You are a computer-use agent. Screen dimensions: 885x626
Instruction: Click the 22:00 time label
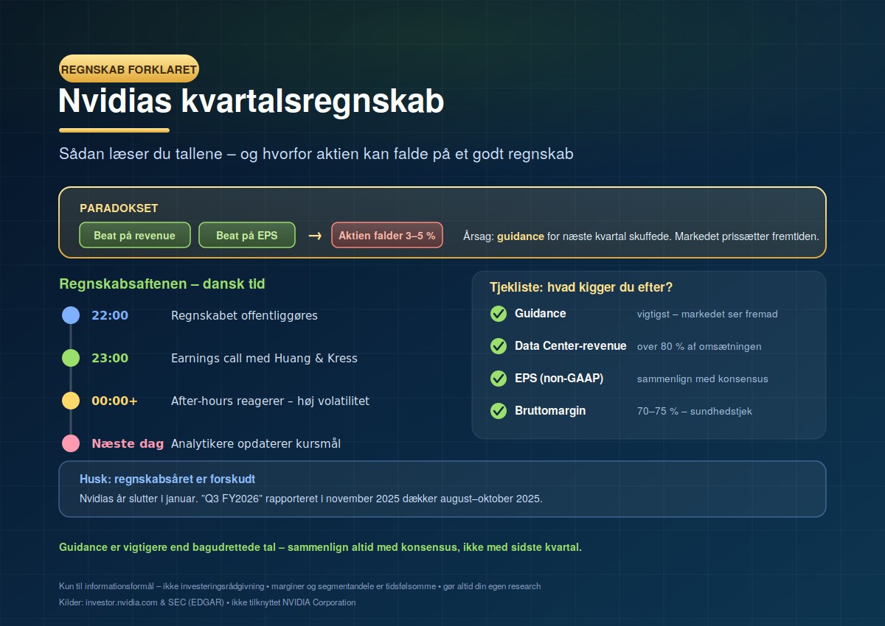click(110, 315)
